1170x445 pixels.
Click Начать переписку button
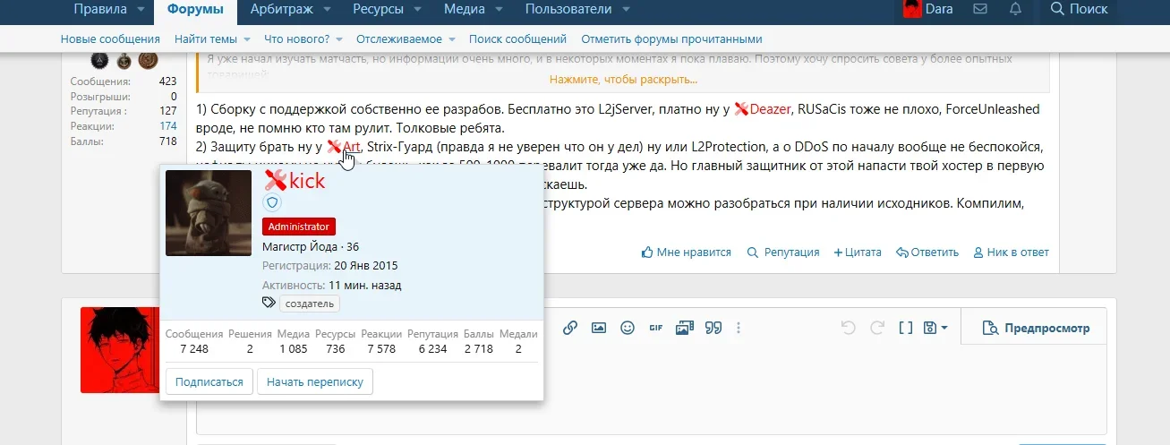coord(315,381)
